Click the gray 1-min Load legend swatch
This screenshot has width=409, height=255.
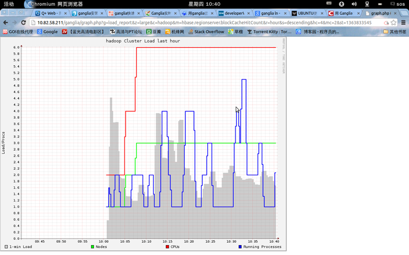6,247
